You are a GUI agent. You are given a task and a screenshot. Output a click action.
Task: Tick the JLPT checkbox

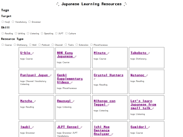coord(56,33)
